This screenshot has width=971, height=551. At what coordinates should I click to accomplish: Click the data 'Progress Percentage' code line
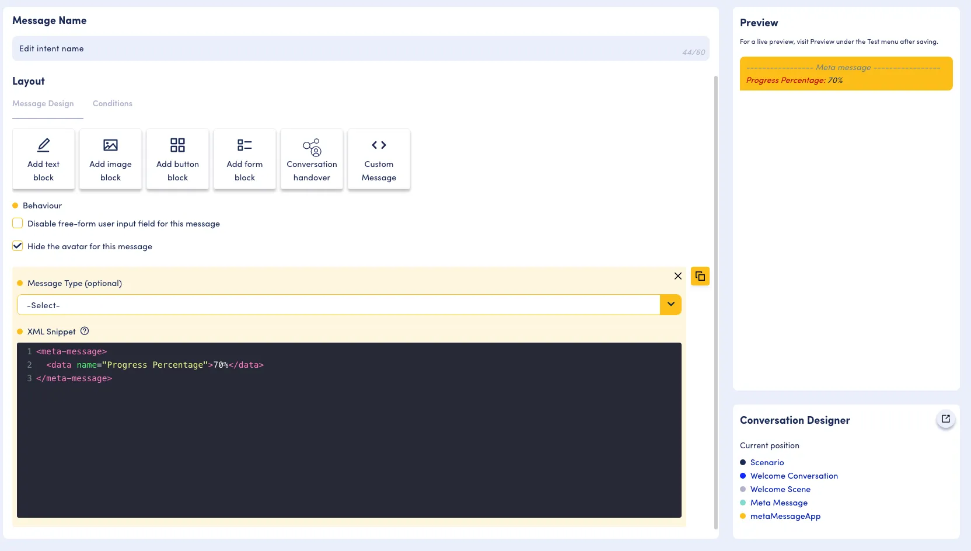click(x=155, y=365)
